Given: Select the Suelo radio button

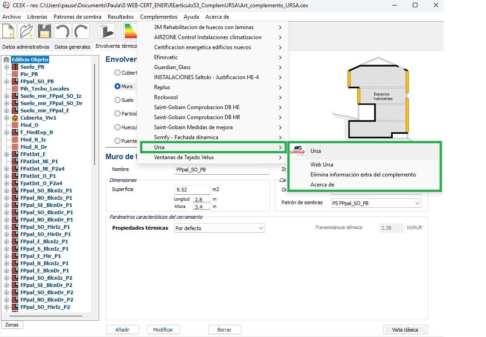Looking at the screenshot, I should click(117, 100).
